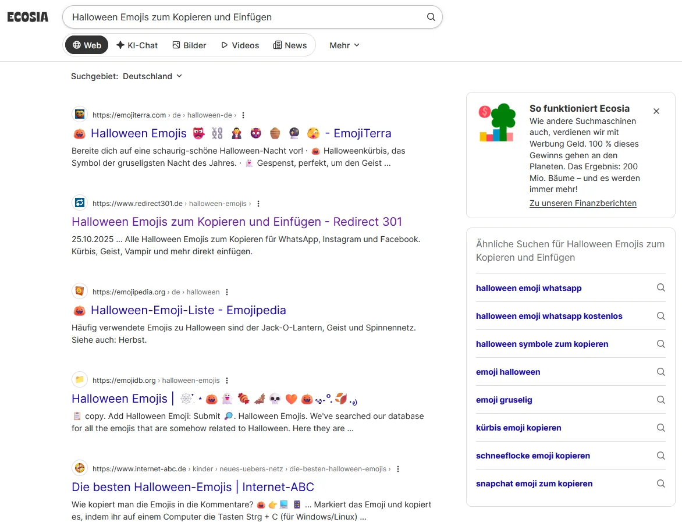The height and width of the screenshot is (526, 682).
Task: Click magnifier icon beside halloween symbole suggestion
Action: point(660,344)
